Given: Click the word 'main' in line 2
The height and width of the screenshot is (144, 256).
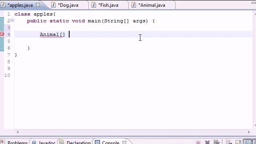Looking at the screenshot, I should [x=94, y=21].
